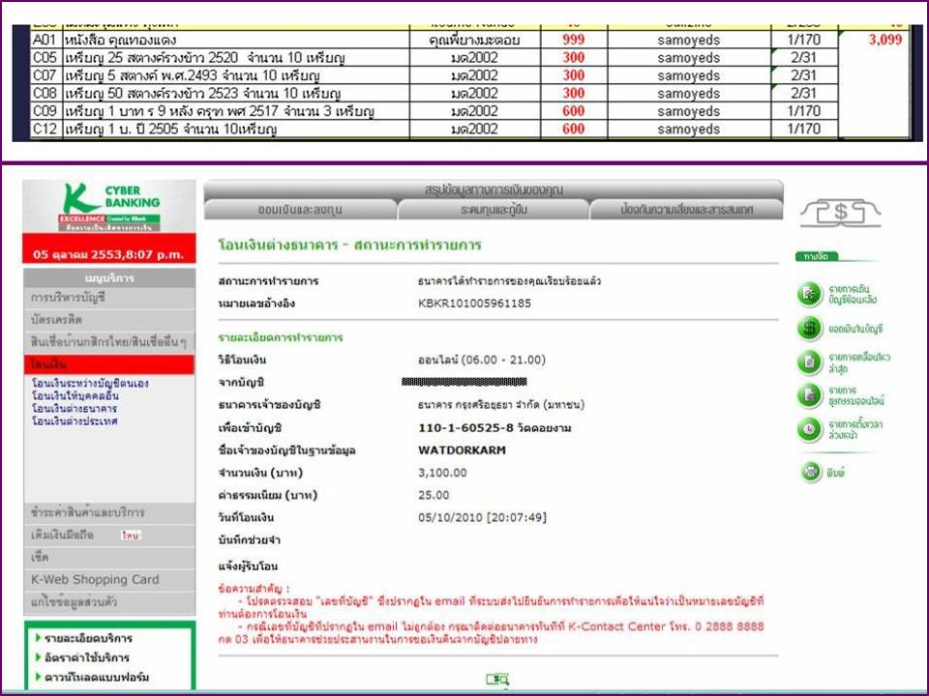Open K-Web Shopping Card menu item

coord(109,580)
